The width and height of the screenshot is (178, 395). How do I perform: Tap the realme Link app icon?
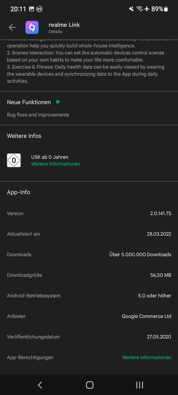(x=32, y=27)
